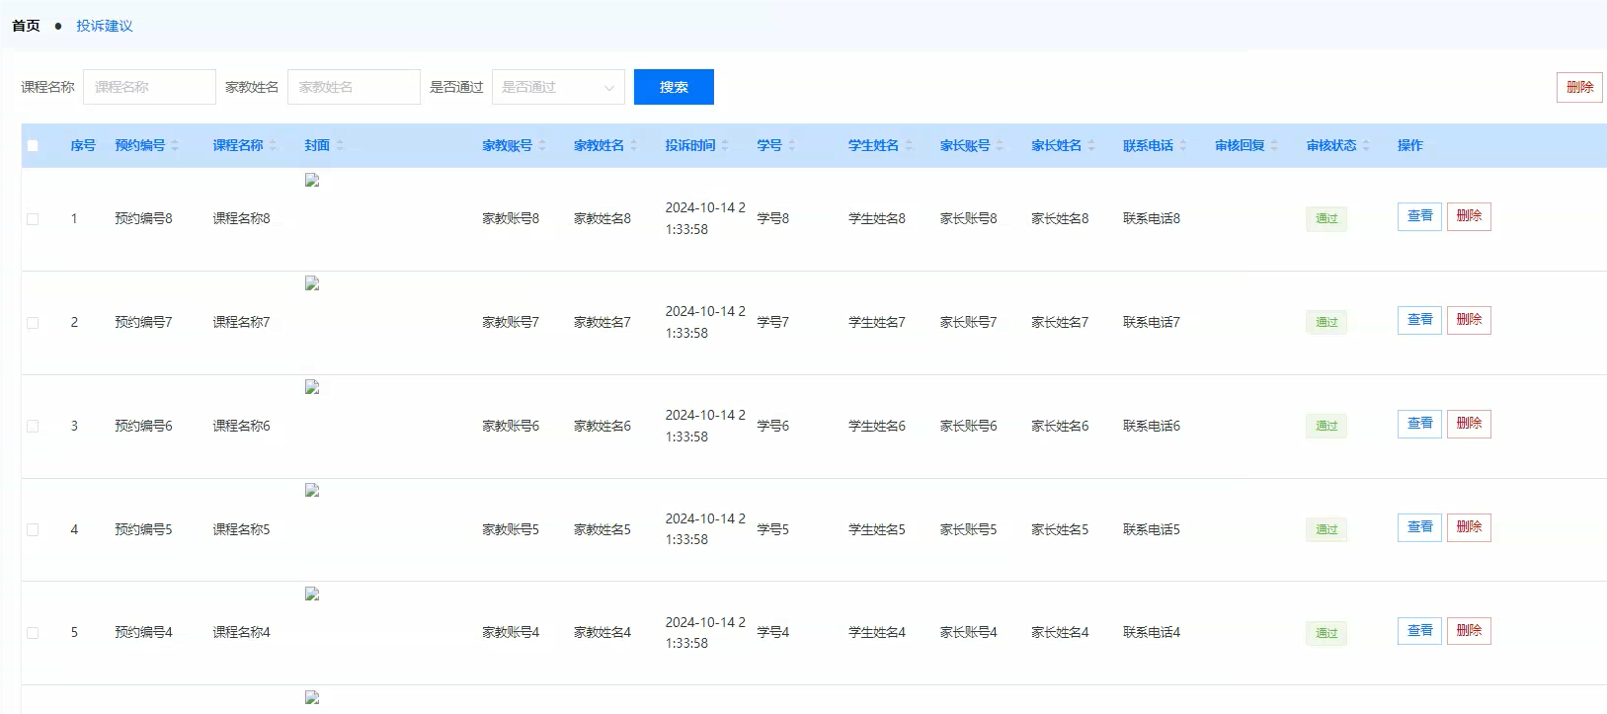Delete the 预约编号5 row
1607x714 pixels.
click(x=1469, y=527)
